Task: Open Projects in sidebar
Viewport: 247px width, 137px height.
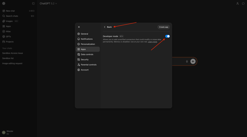Action: pyautogui.click(x=18, y=42)
